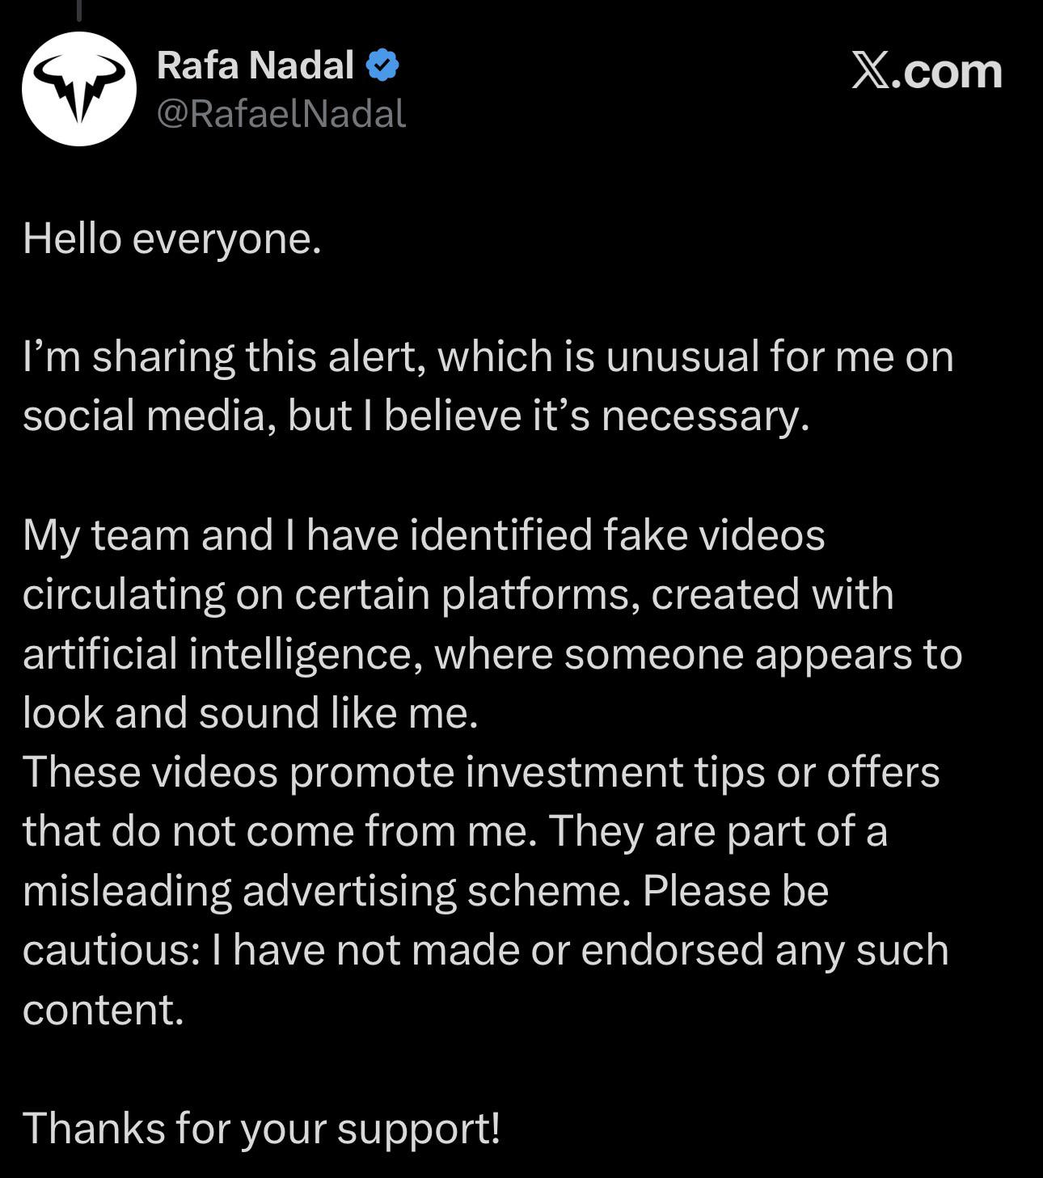The height and width of the screenshot is (1178, 1043).
Task: Open the @RafaelNadal handle
Action: coord(281,114)
